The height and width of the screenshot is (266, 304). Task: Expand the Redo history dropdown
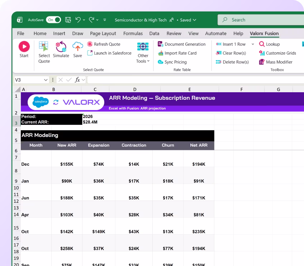(97, 20)
